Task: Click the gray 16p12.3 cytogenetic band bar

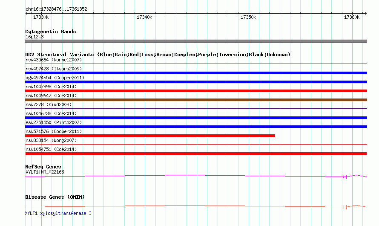Action: coord(196,41)
